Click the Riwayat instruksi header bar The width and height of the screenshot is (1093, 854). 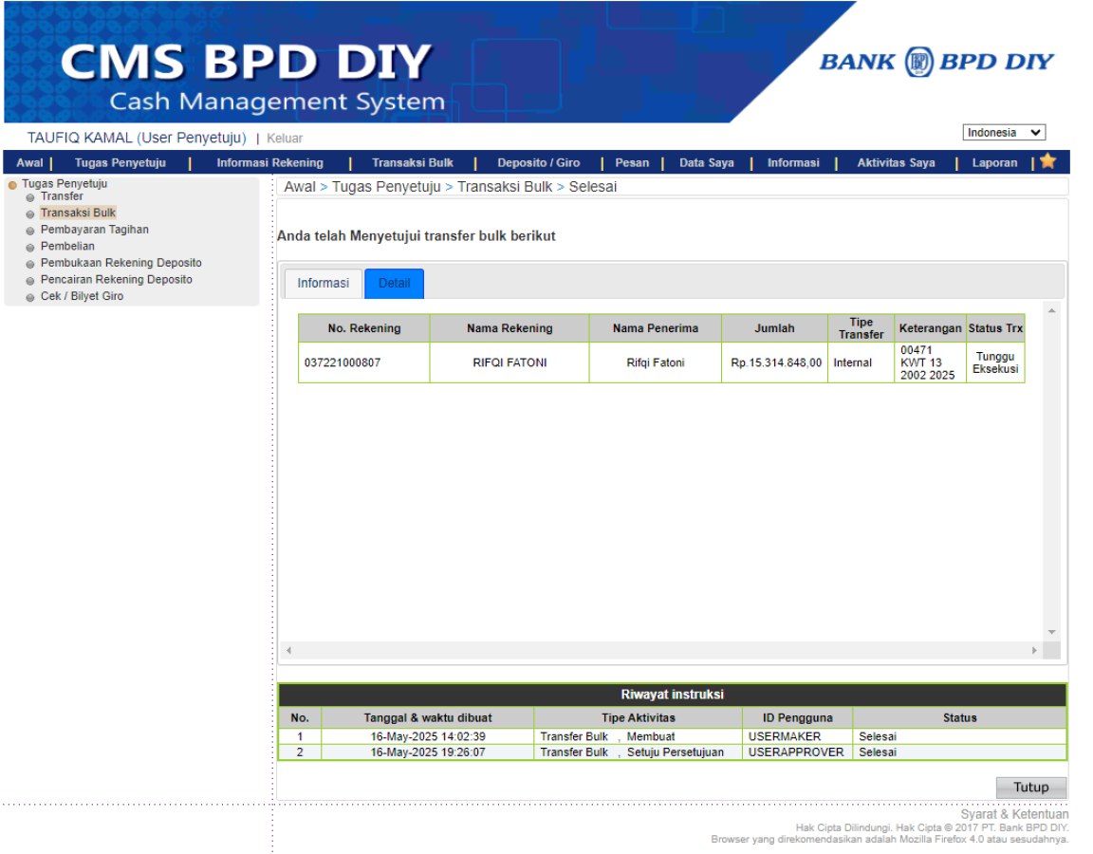[x=672, y=695]
